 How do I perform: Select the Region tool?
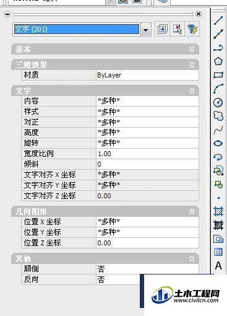point(218,239)
